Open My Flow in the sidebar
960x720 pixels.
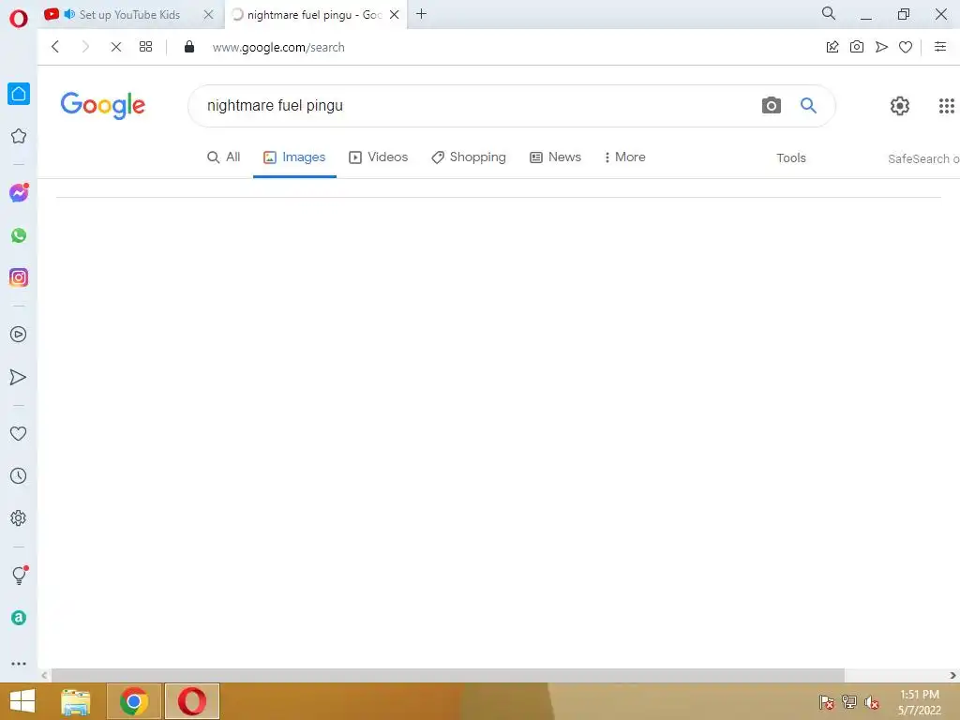click(19, 377)
